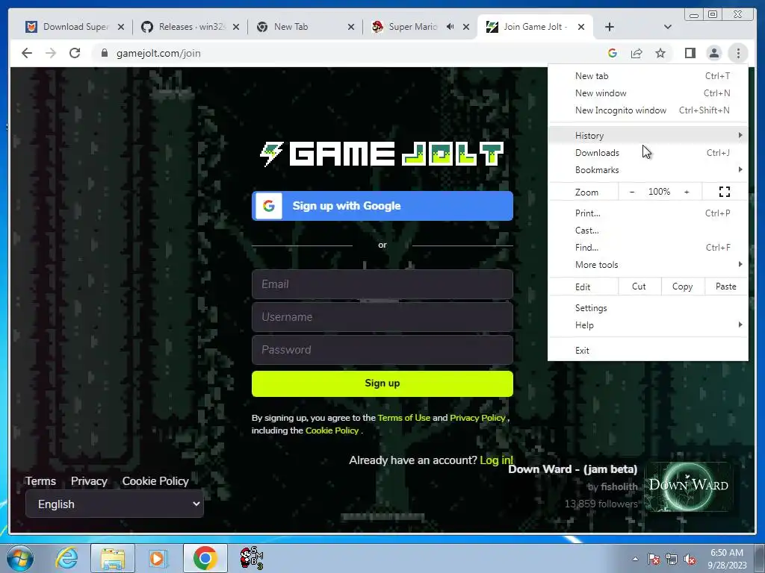This screenshot has width=765, height=573.
Task: Open the side panel icon
Action: 690,53
